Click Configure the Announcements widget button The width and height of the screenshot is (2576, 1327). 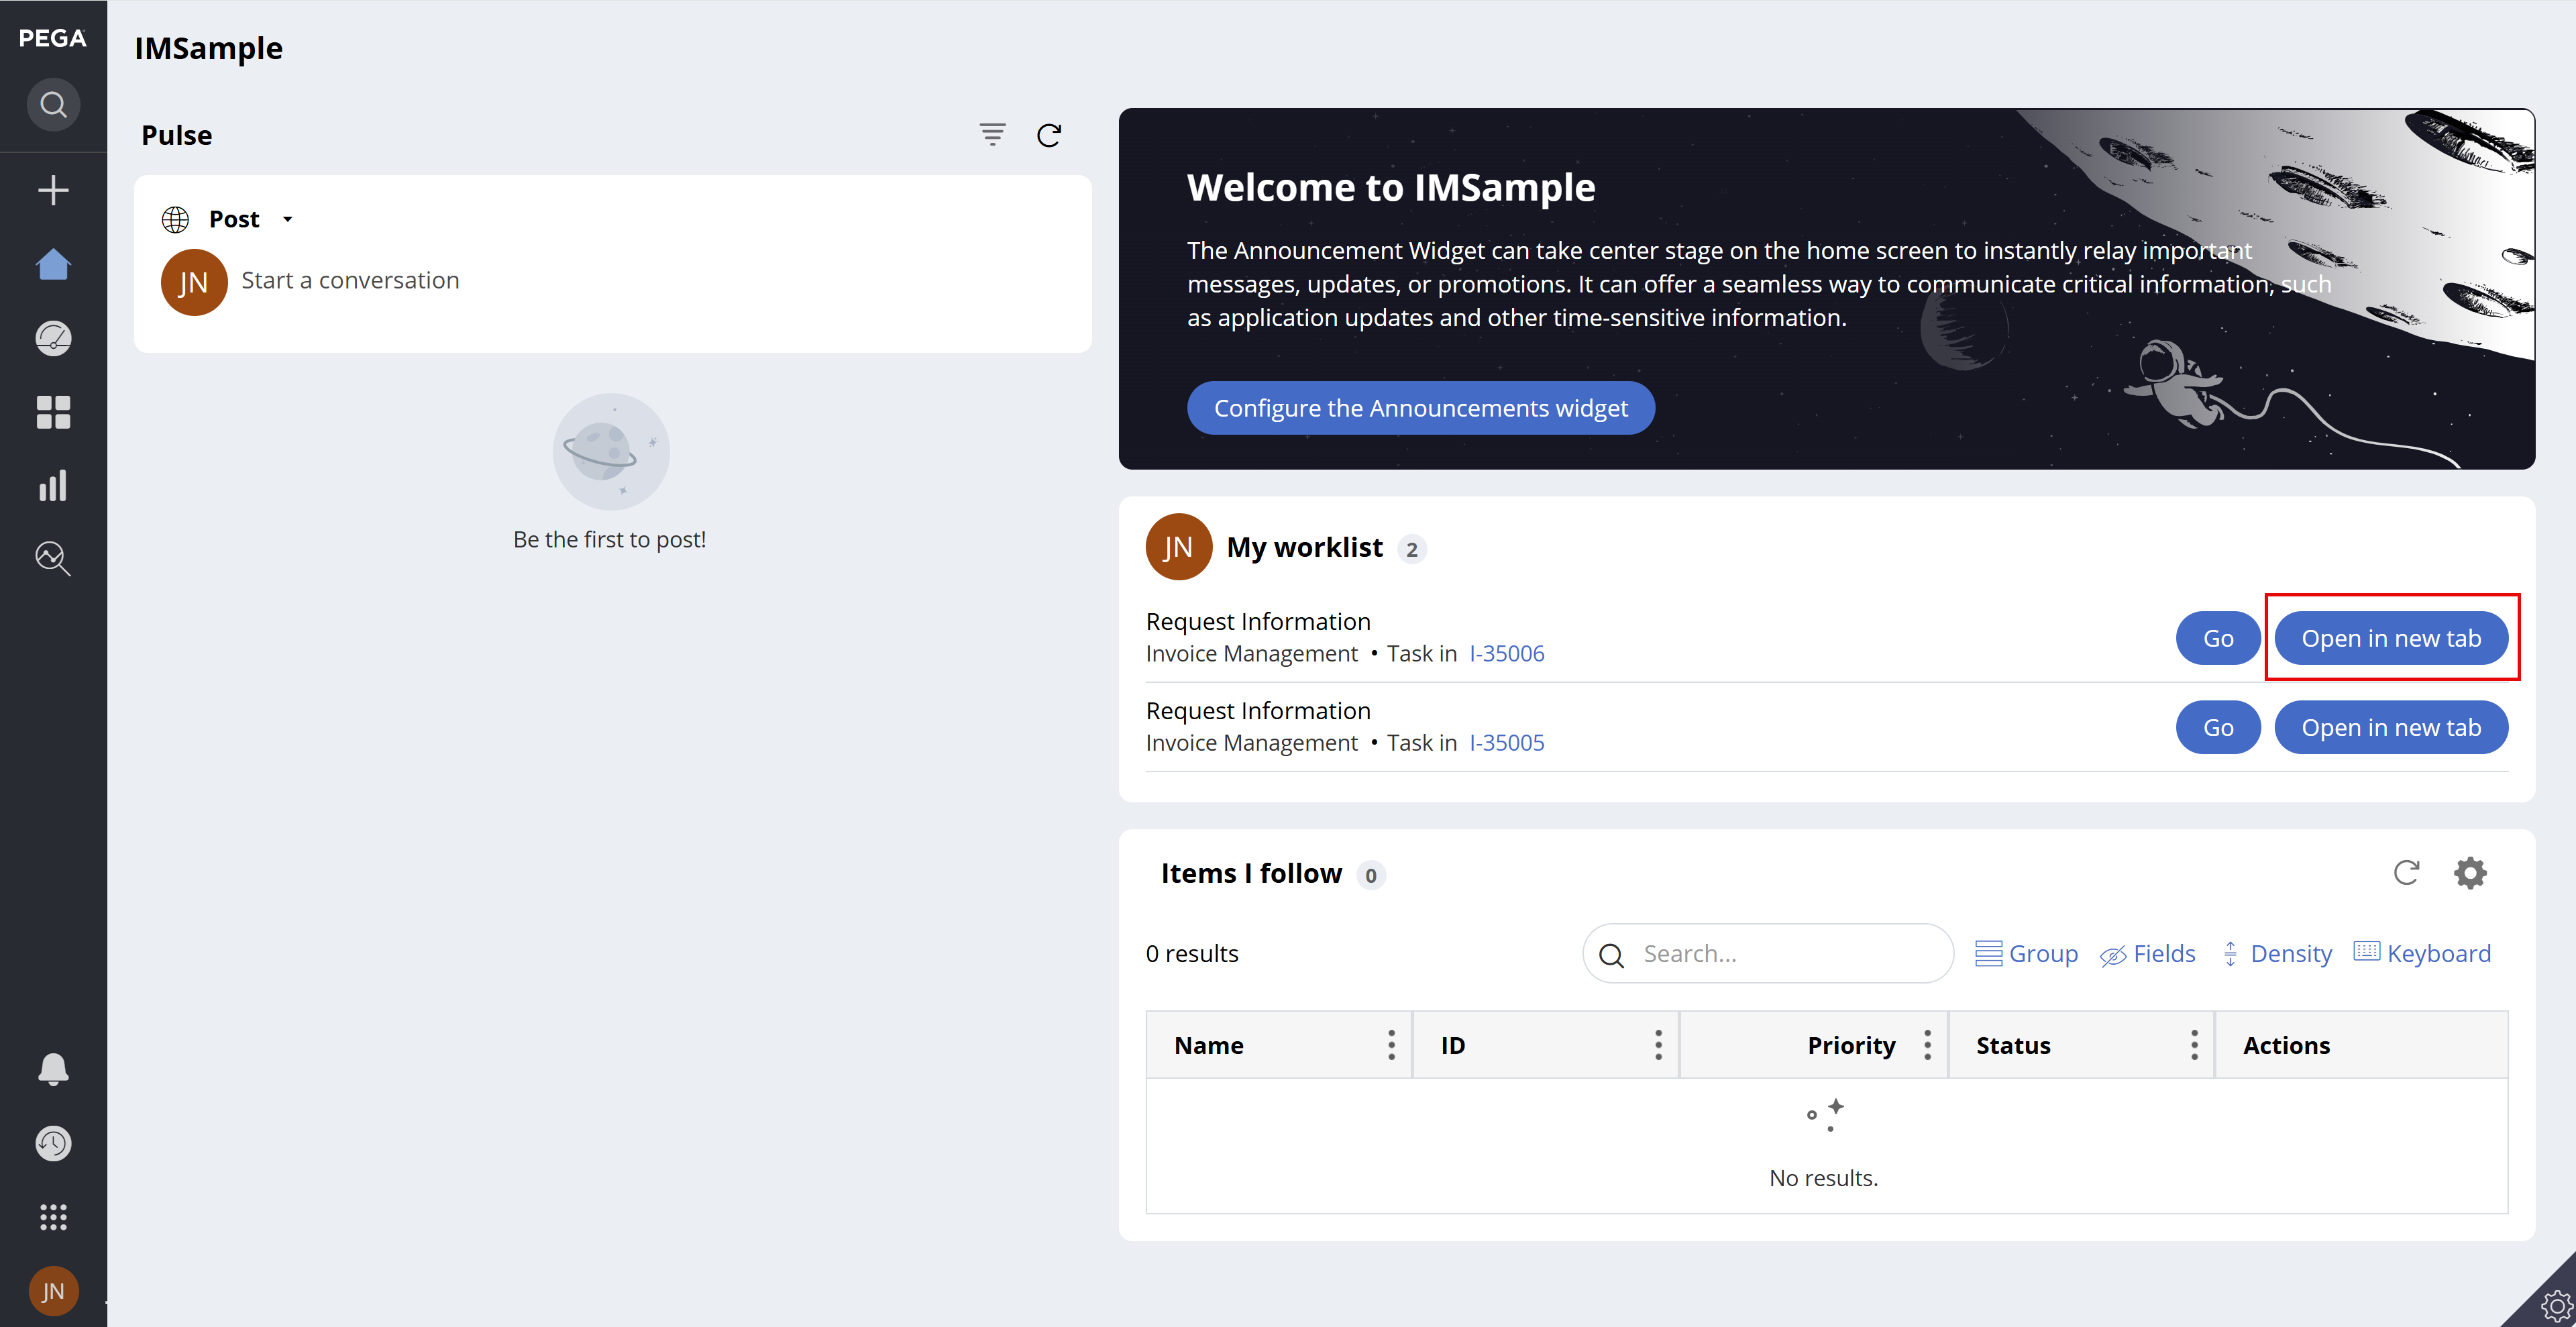tap(1420, 408)
